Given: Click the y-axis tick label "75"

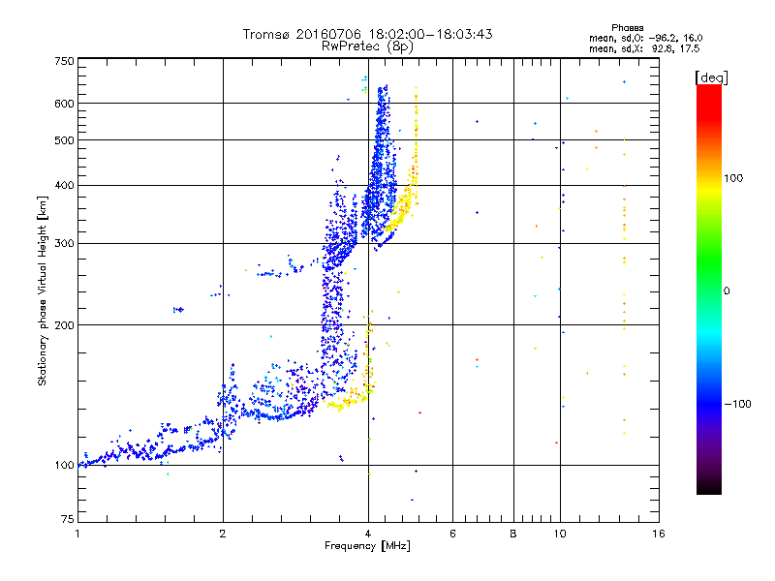Looking at the screenshot, I should click(x=68, y=519).
